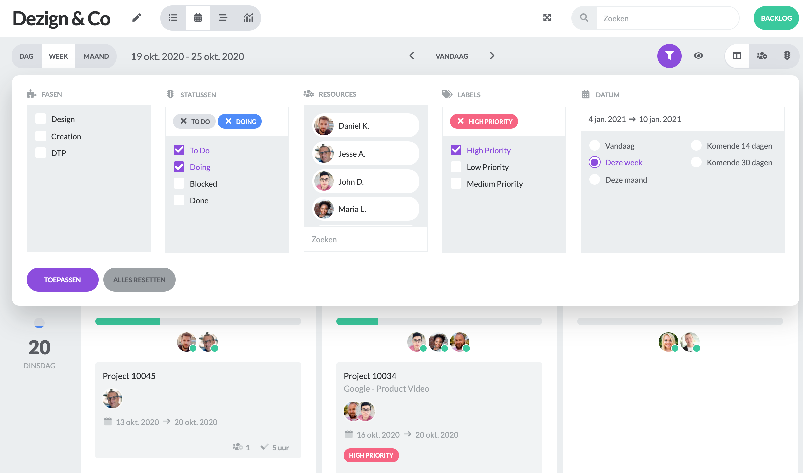Image resolution: width=803 pixels, height=473 pixels.
Task: Select High Priority label filter
Action: tap(456, 150)
